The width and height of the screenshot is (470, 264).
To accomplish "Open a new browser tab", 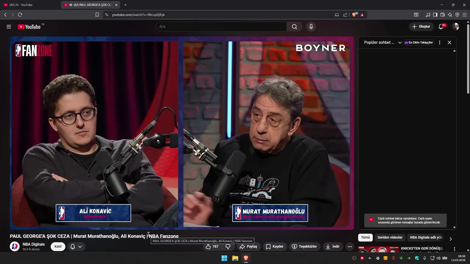I will point(125,5).
